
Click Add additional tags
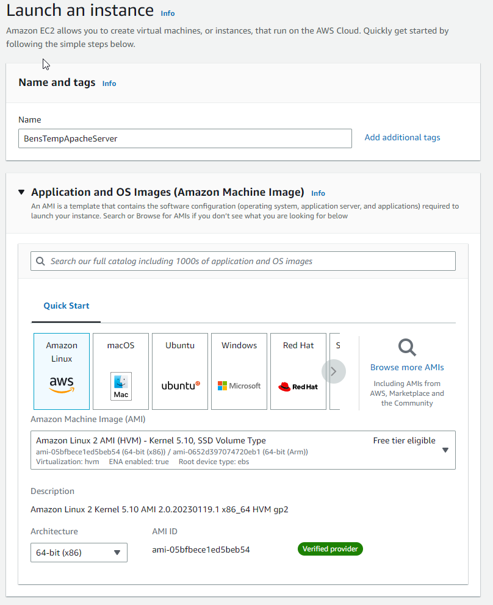[x=402, y=137]
